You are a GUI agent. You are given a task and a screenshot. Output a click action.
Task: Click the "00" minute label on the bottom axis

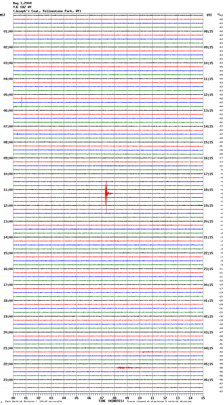pos(13,398)
